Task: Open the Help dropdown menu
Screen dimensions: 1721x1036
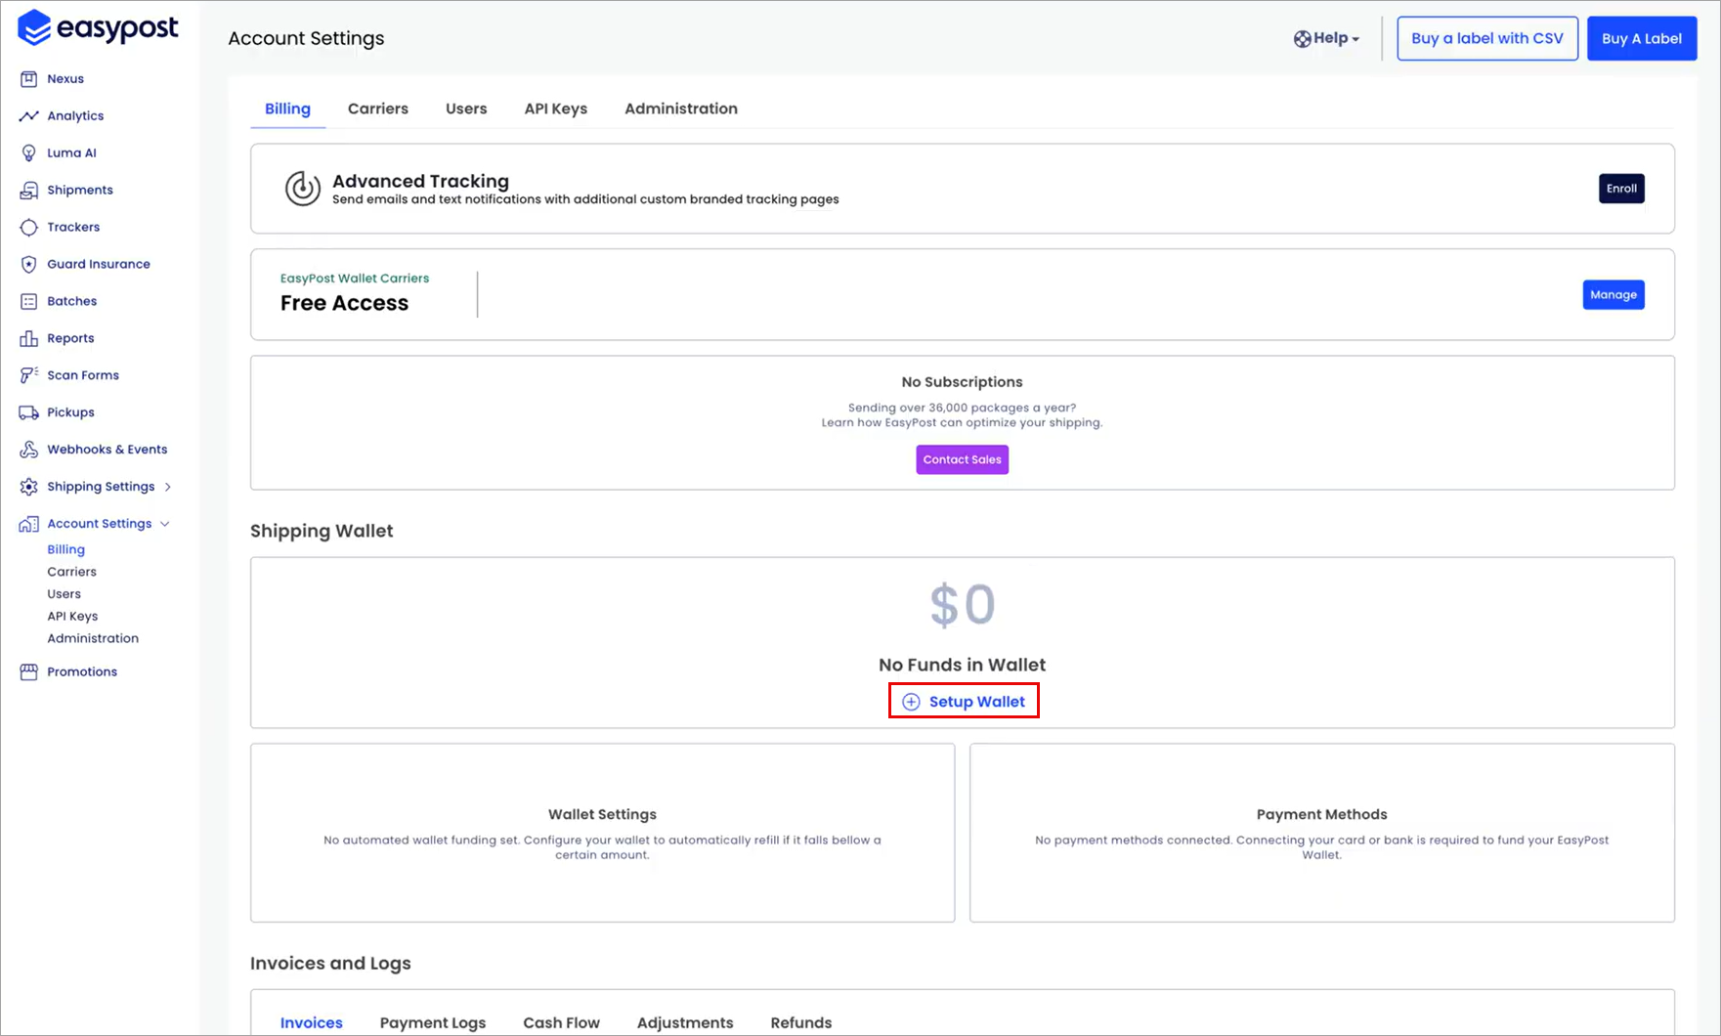Action: click(x=1327, y=39)
